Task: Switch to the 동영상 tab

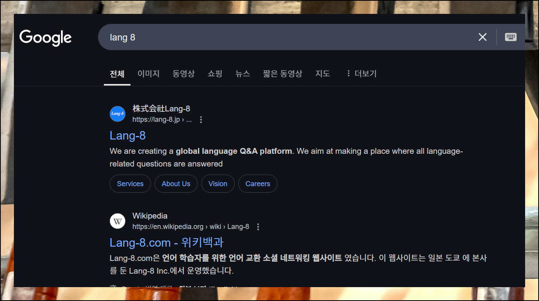Action: [x=183, y=73]
